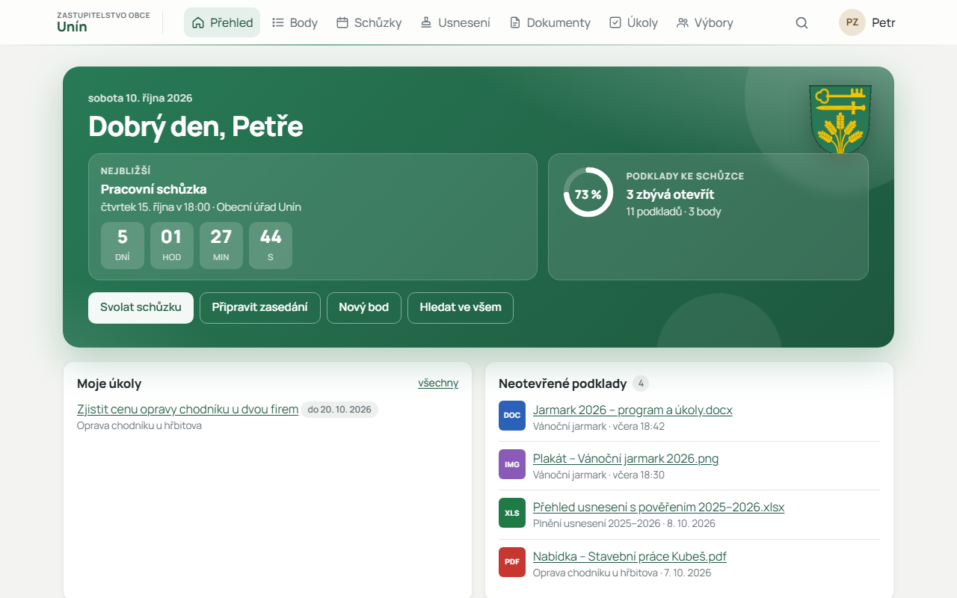
Task: Switch to the Usnesení tab
Action: click(455, 22)
